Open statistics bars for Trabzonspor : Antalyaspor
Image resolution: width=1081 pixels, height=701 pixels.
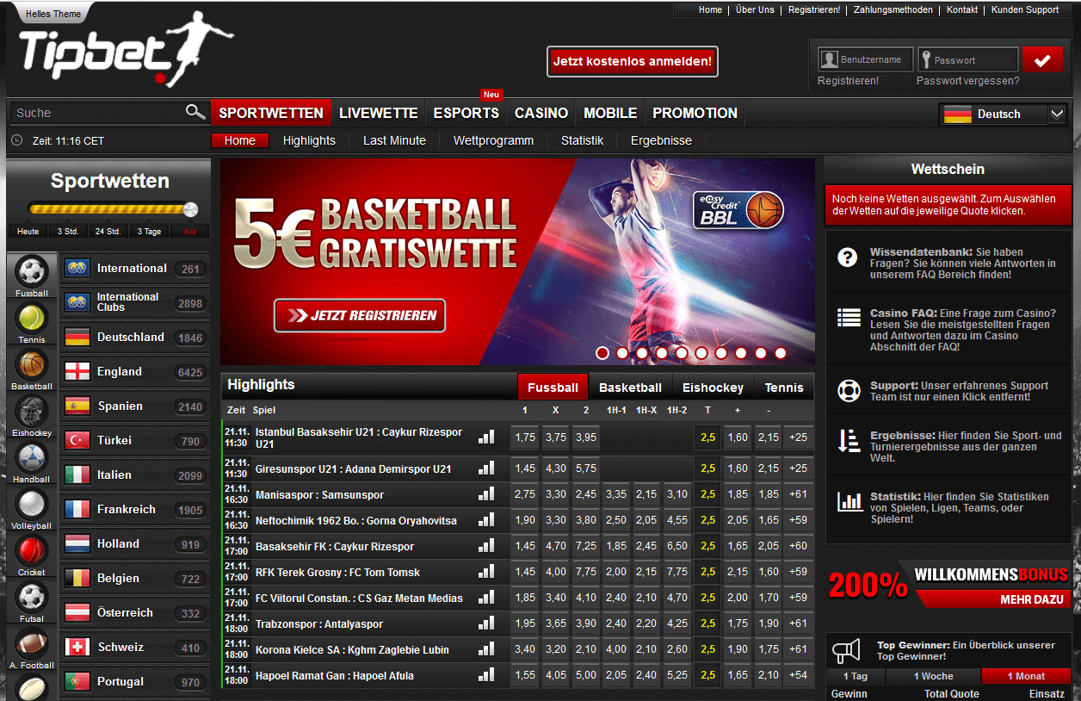tap(487, 623)
